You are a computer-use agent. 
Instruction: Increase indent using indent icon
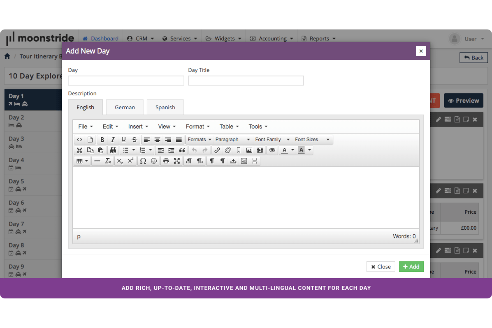coord(171,150)
